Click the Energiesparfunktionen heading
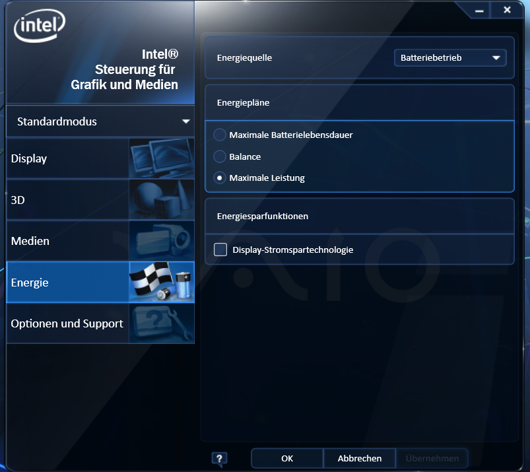The image size is (530, 472). point(263,216)
